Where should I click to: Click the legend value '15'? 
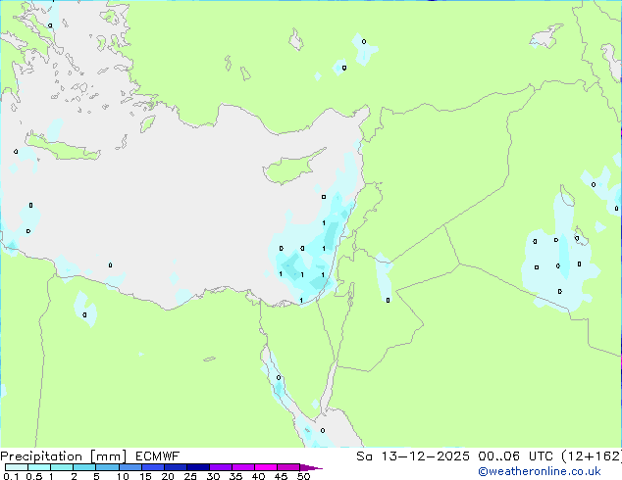145,476
